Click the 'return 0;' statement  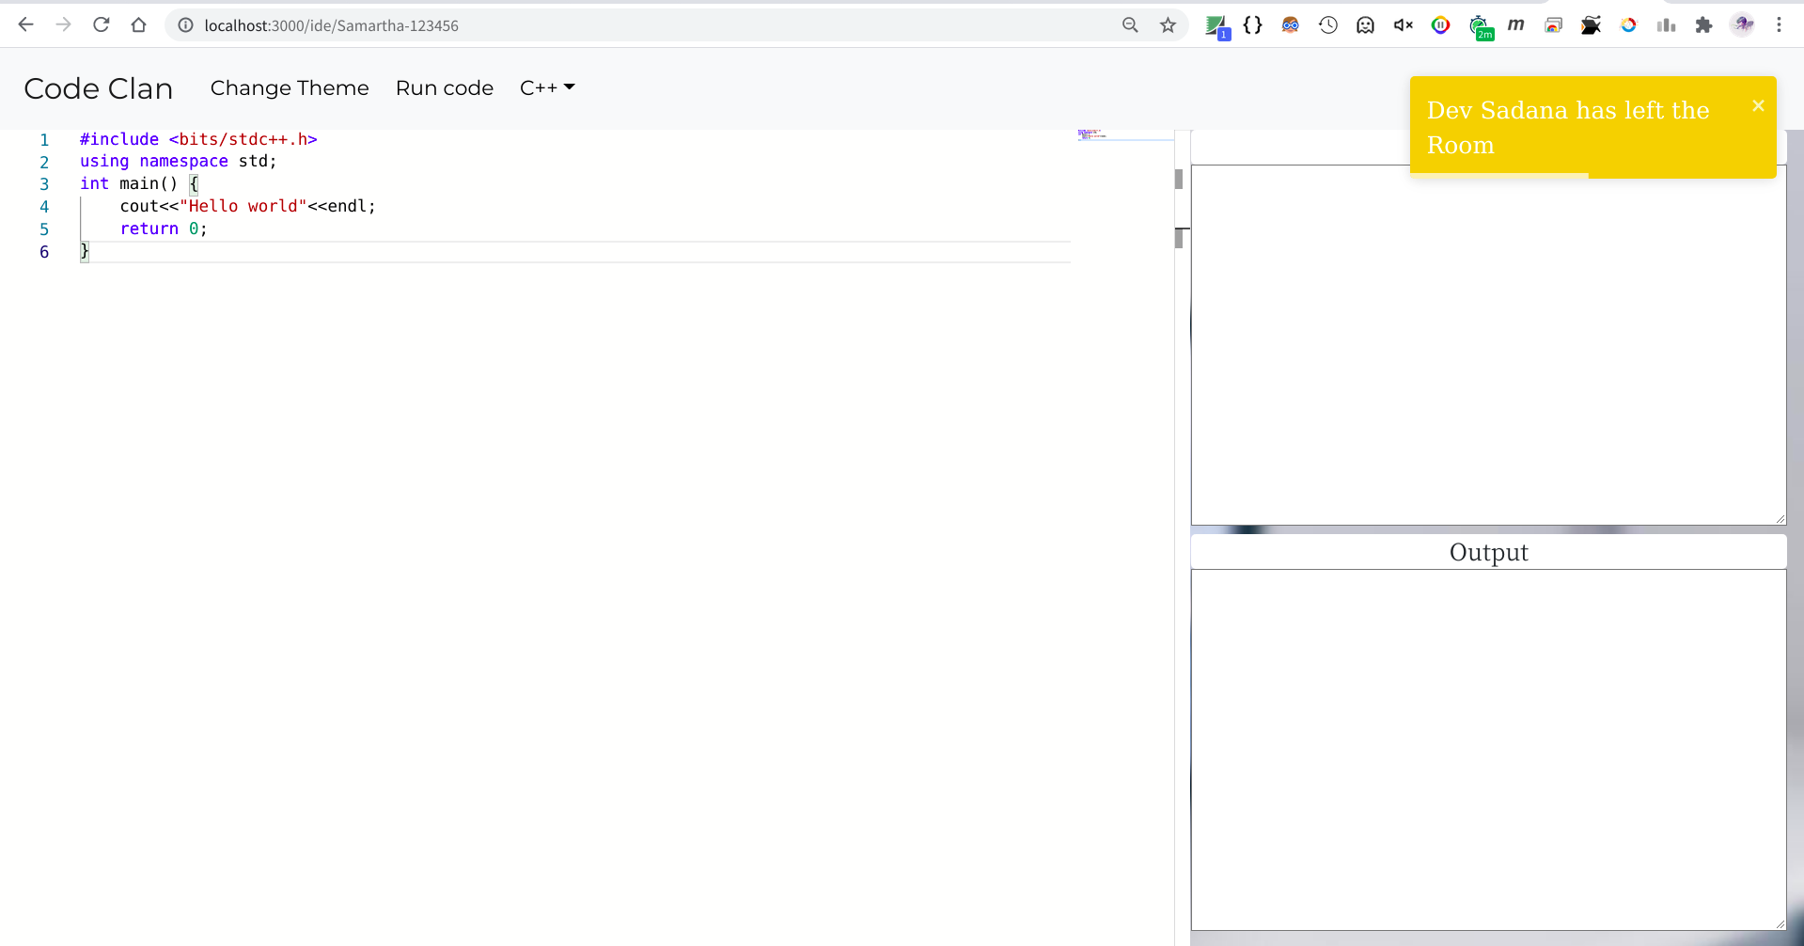[x=164, y=229]
